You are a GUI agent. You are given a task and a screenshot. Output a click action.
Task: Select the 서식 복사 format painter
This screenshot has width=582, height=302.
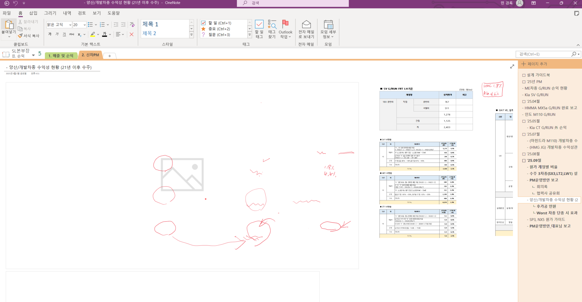point(29,36)
